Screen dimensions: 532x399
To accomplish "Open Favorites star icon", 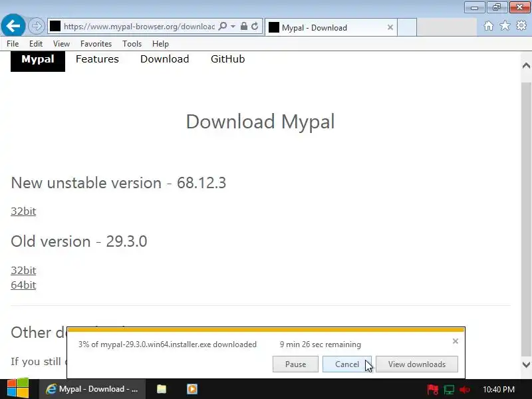I will click(x=505, y=26).
